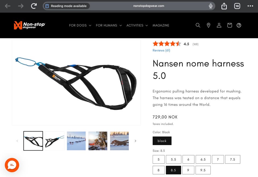Select size 9
This screenshot has width=258, height=177.
pos(188,170)
